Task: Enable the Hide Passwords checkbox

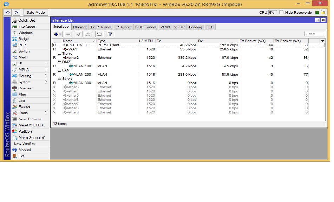Action: click(x=281, y=12)
